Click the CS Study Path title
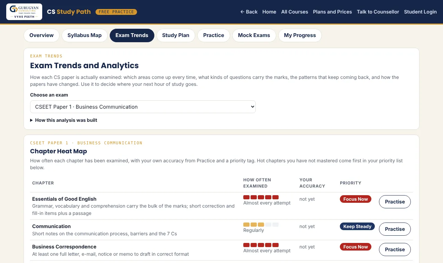The height and width of the screenshot is (263, 443). (69, 12)
